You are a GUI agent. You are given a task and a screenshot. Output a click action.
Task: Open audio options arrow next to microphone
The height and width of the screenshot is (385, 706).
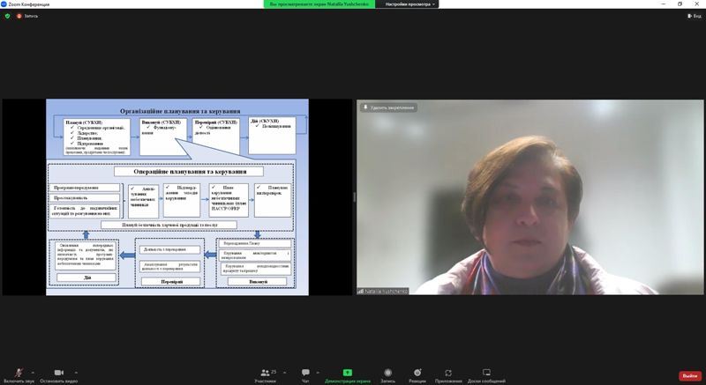click(x=33, y=370)
